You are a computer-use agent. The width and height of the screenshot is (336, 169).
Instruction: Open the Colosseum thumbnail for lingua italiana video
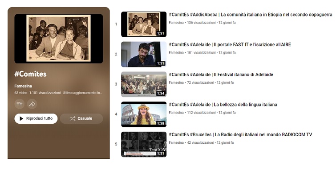(144, 114)
